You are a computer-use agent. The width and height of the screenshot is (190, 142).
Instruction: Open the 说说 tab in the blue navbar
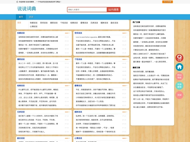[31, 17]
